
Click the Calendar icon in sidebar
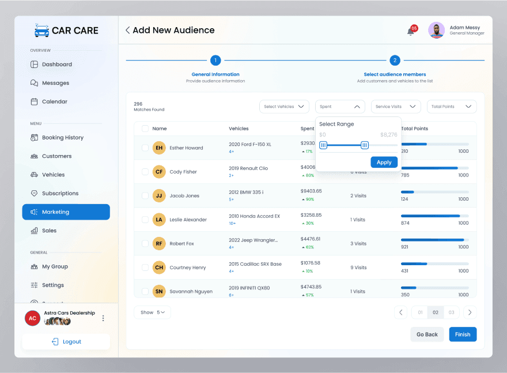click(x=34, y=101)
